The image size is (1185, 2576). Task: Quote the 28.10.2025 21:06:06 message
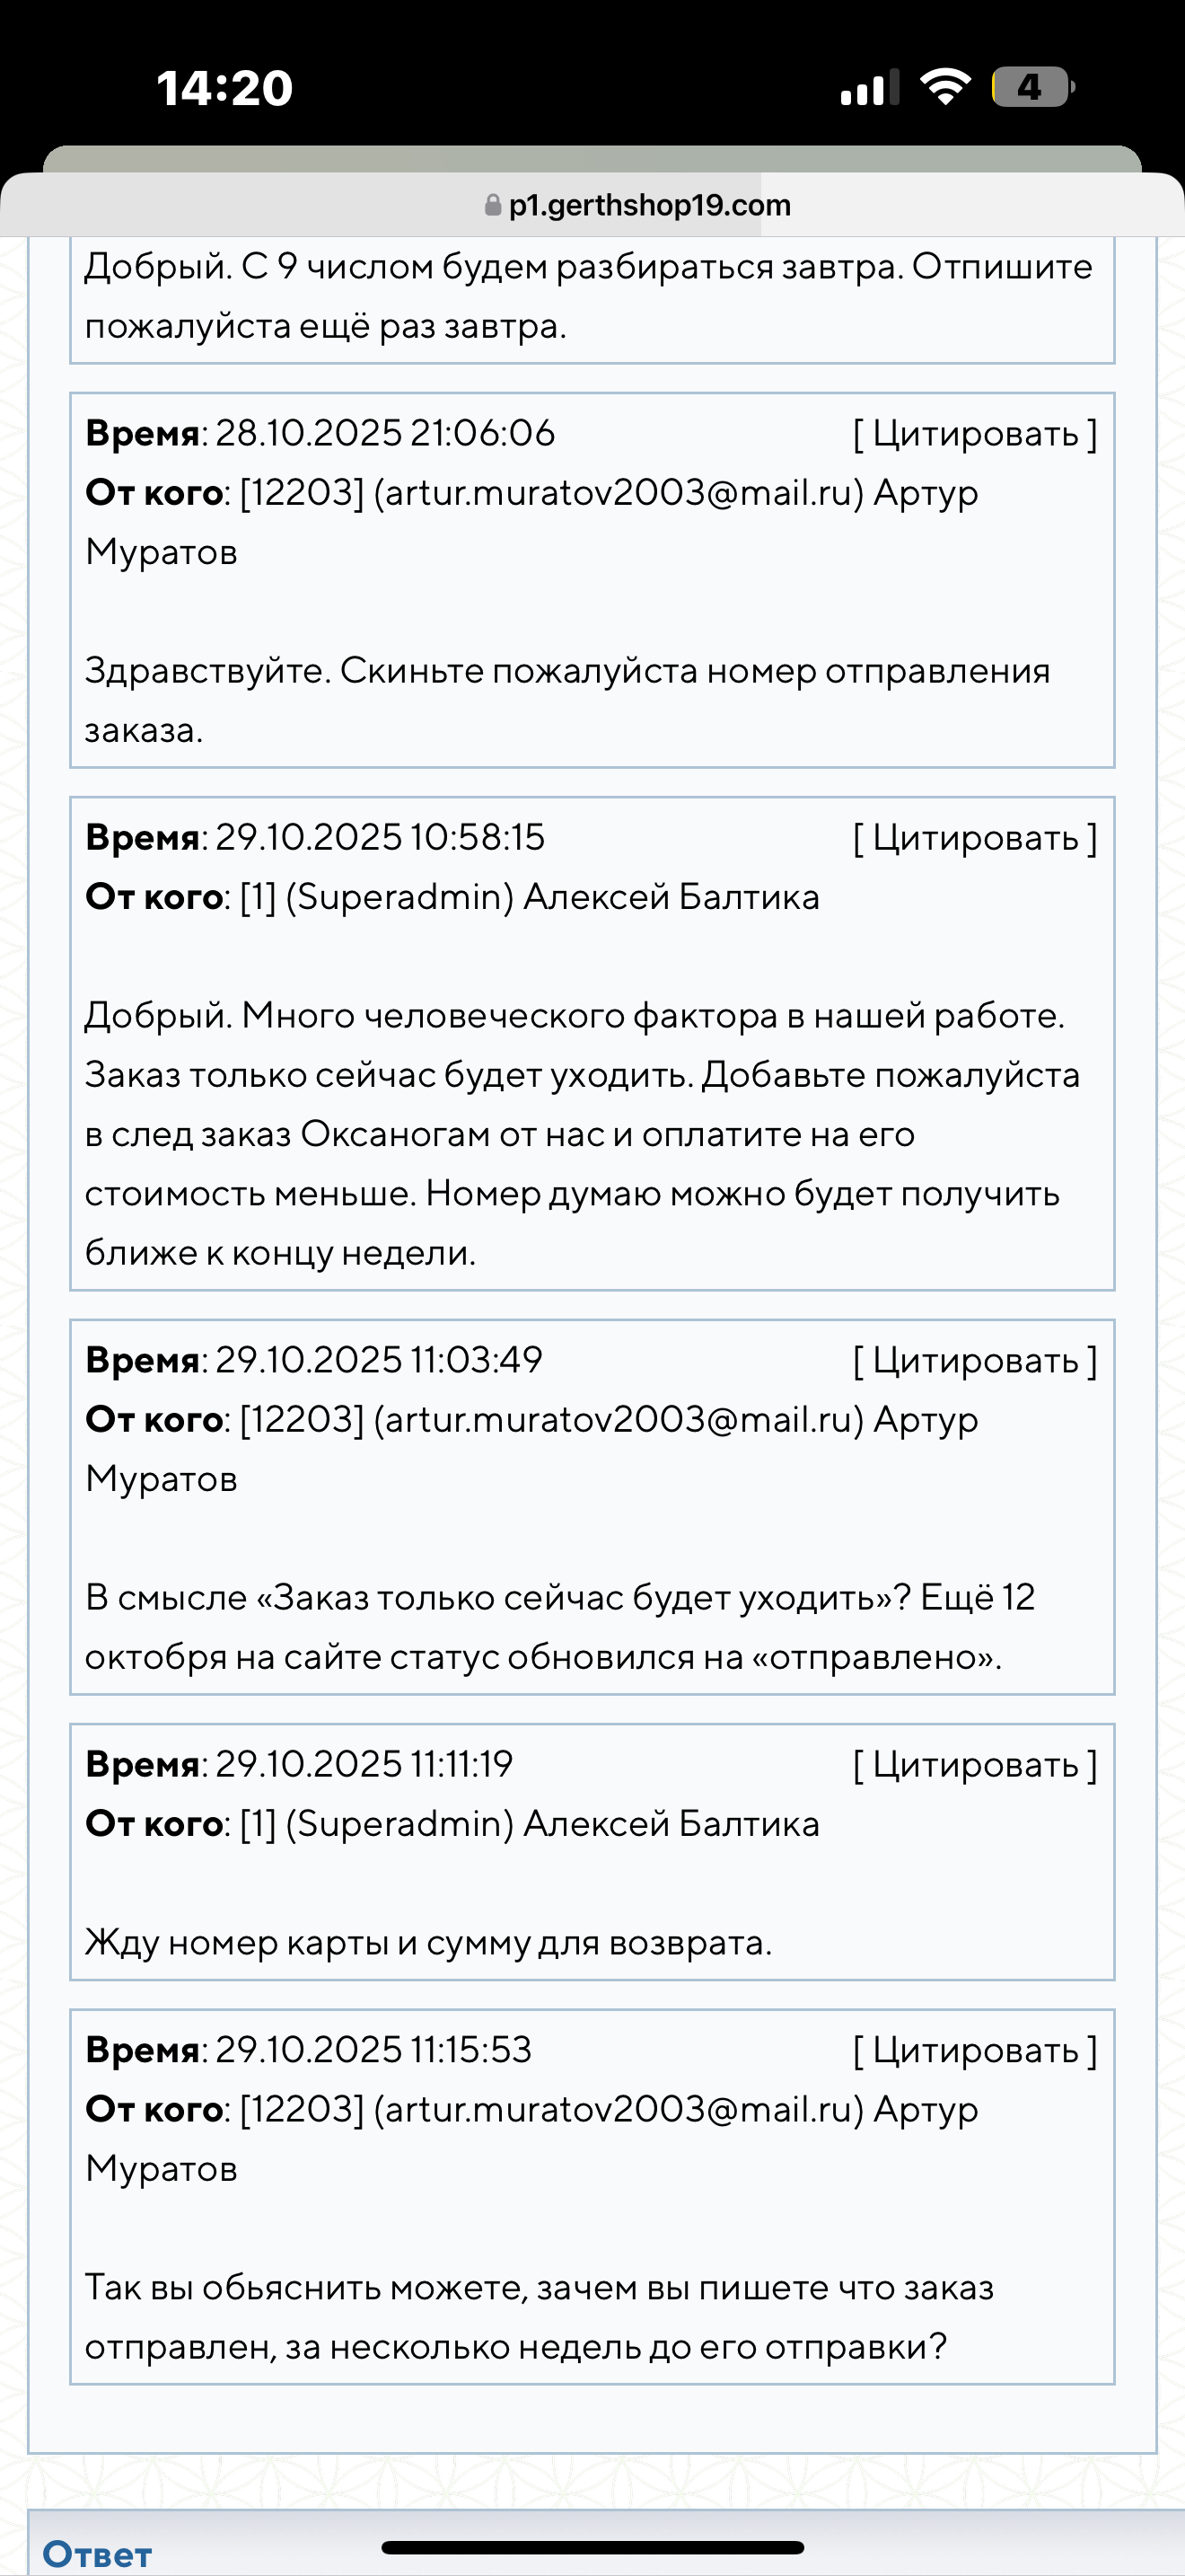[x=974, y=434]
